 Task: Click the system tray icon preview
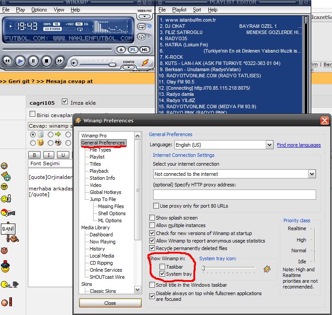click(267, 269)
